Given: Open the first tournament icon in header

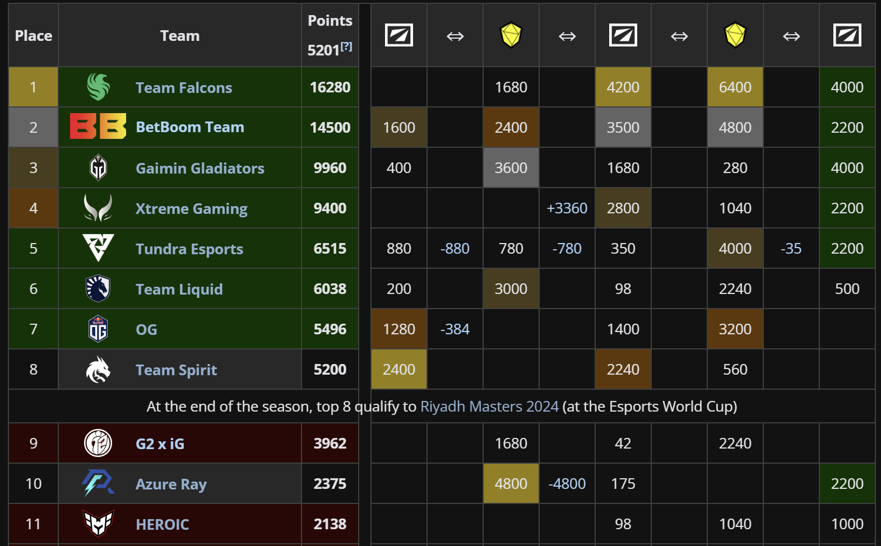Looking at the screenshot, I should coord(398,35).
